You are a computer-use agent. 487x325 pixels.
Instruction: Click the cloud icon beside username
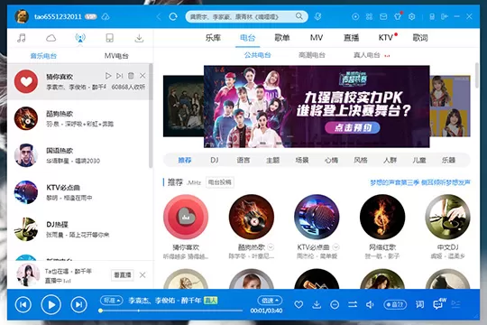106,16
